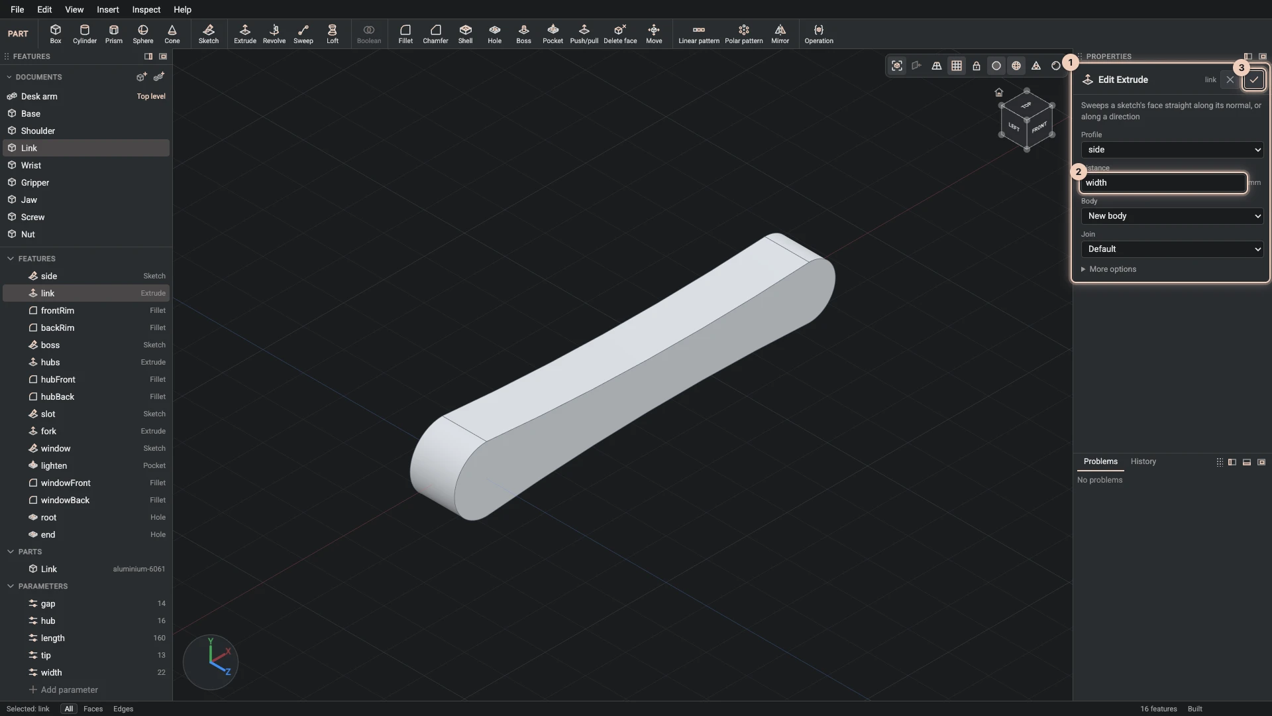1272x716 pixels.
Task: Open the View menu
Action: pos(74,9)
